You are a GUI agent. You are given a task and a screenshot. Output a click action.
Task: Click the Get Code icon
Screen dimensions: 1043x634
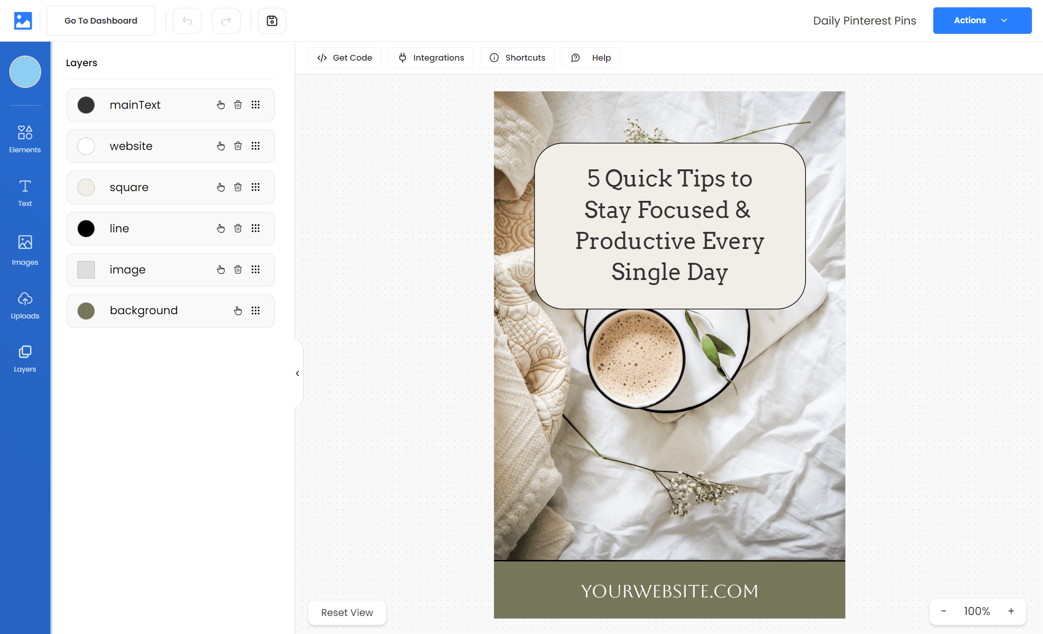[x=323, y=57]
